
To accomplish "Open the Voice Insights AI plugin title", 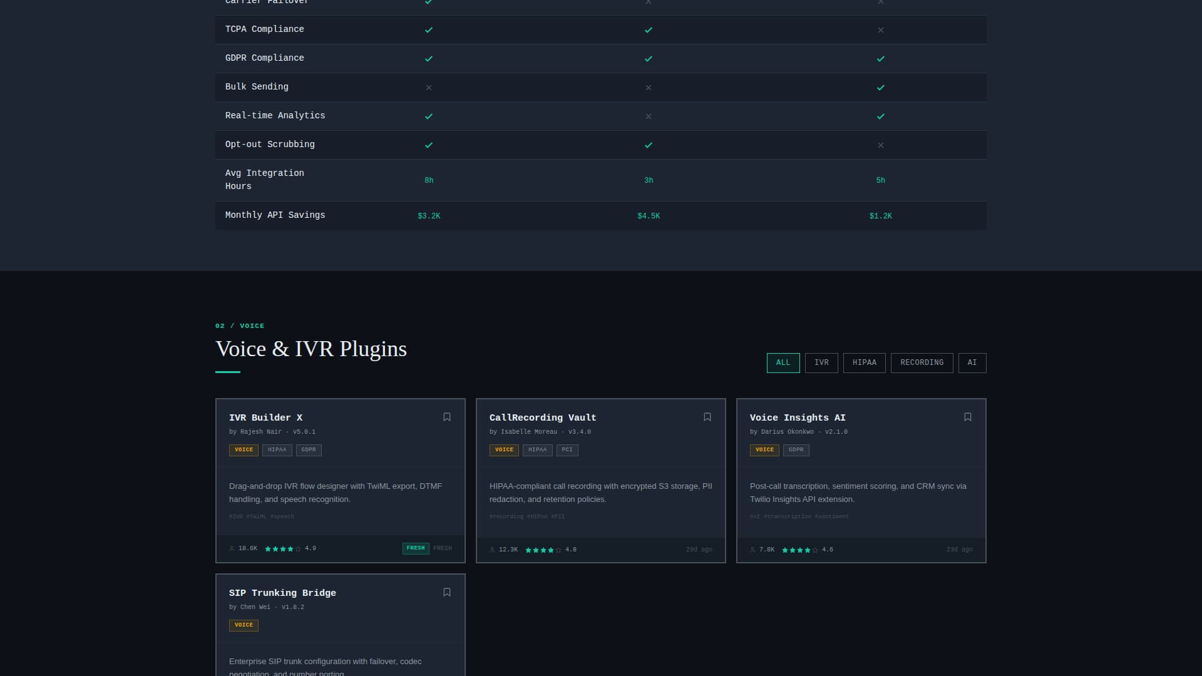I will click(798, 417).
